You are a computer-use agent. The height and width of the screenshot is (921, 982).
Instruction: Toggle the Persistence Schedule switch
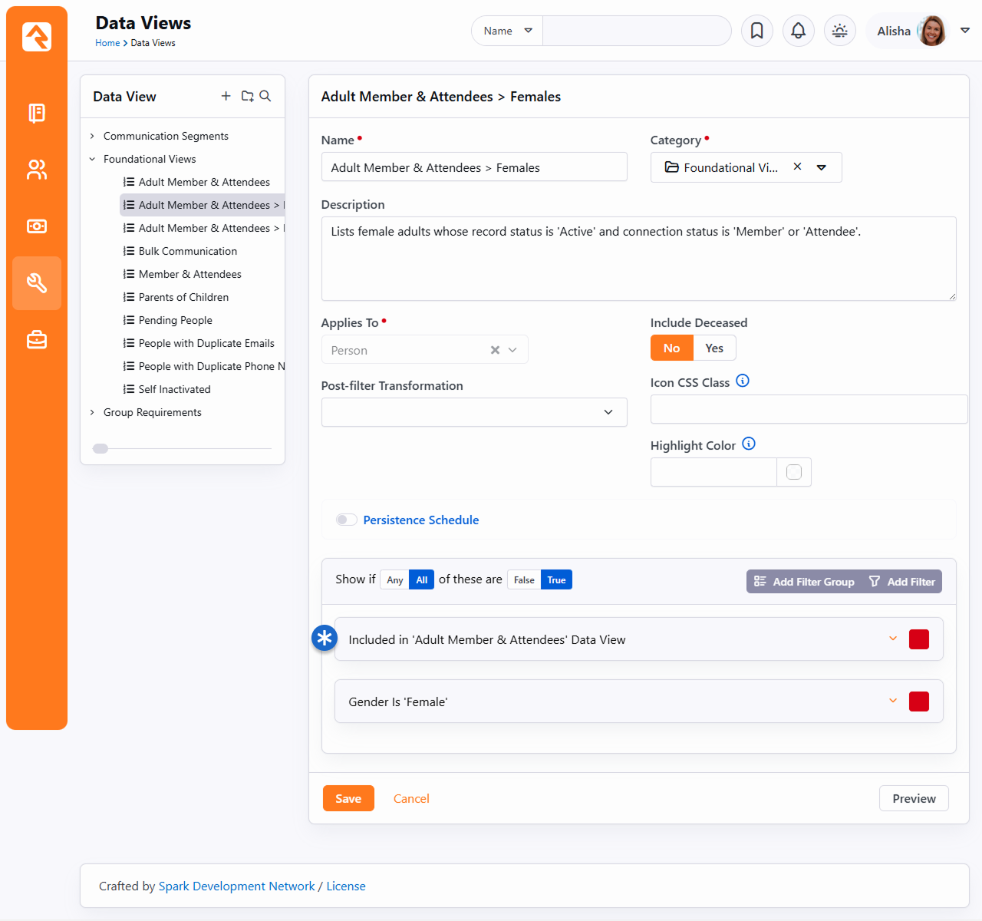[x=347, y=520]
